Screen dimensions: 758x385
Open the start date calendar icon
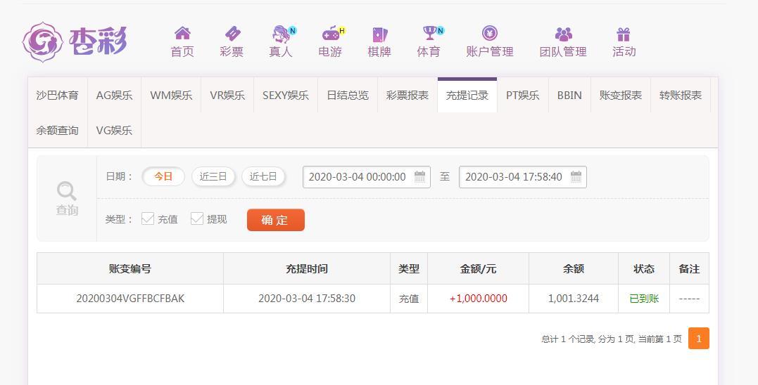[419, 176]
